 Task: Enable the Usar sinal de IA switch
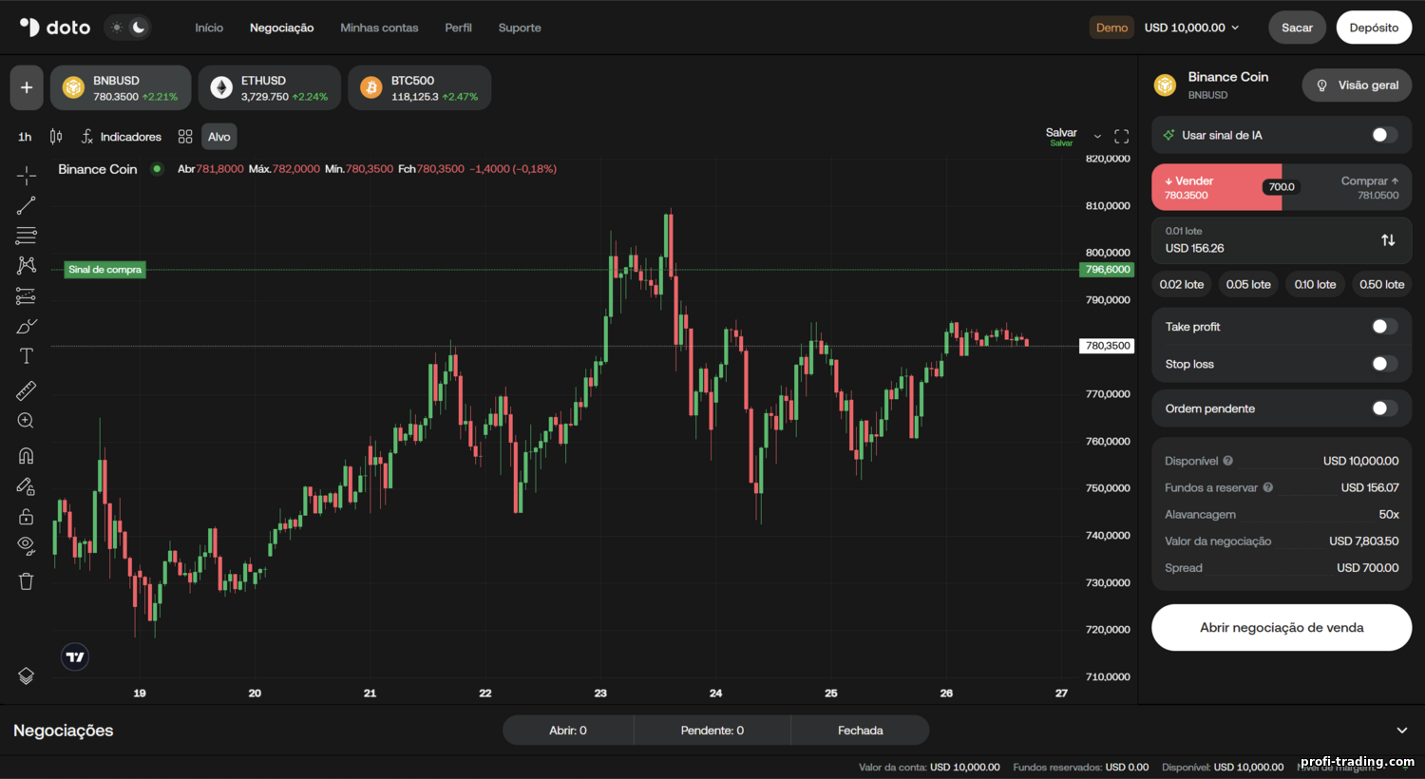(x=1384, y=135)
